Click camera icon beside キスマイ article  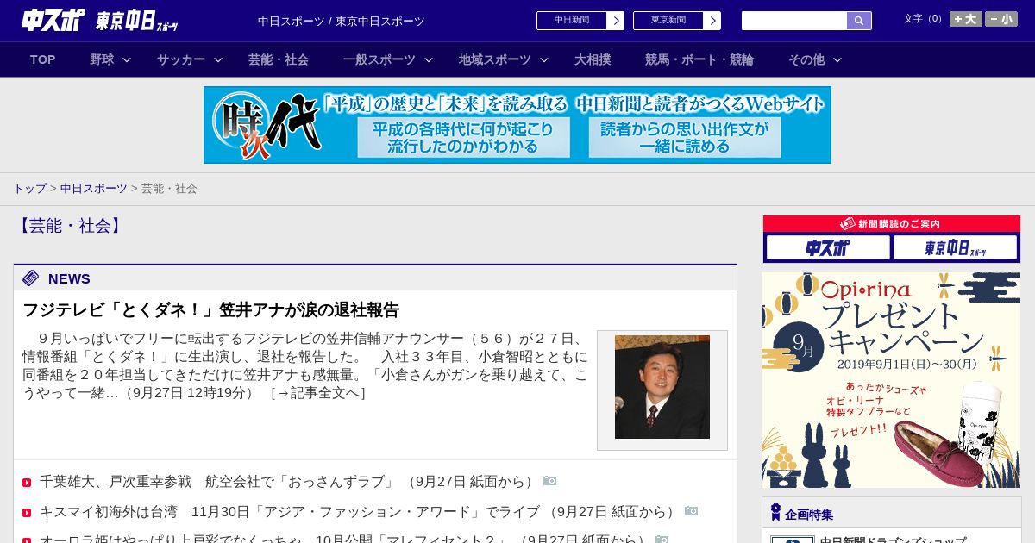click(692, 510)
